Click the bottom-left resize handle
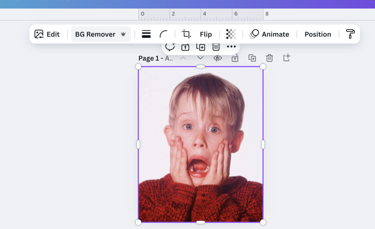This screenshot has width=375, height=229. pyautogui.click(x=138, y=222)
